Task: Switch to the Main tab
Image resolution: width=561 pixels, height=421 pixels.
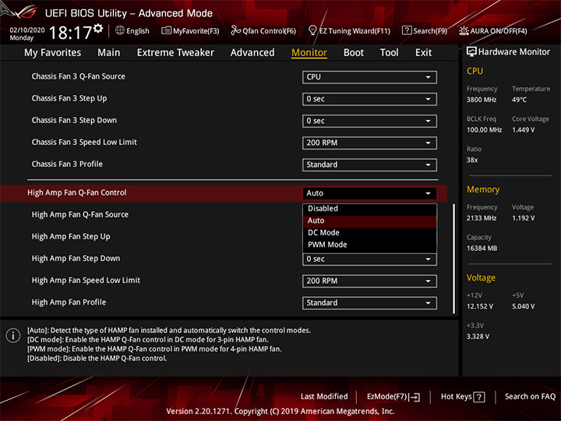Action: point(109,53)
